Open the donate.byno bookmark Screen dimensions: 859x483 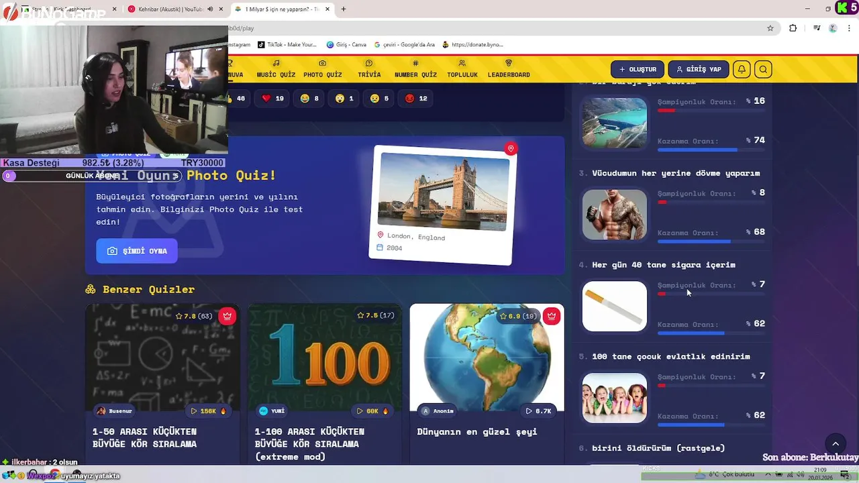point(472,45)
